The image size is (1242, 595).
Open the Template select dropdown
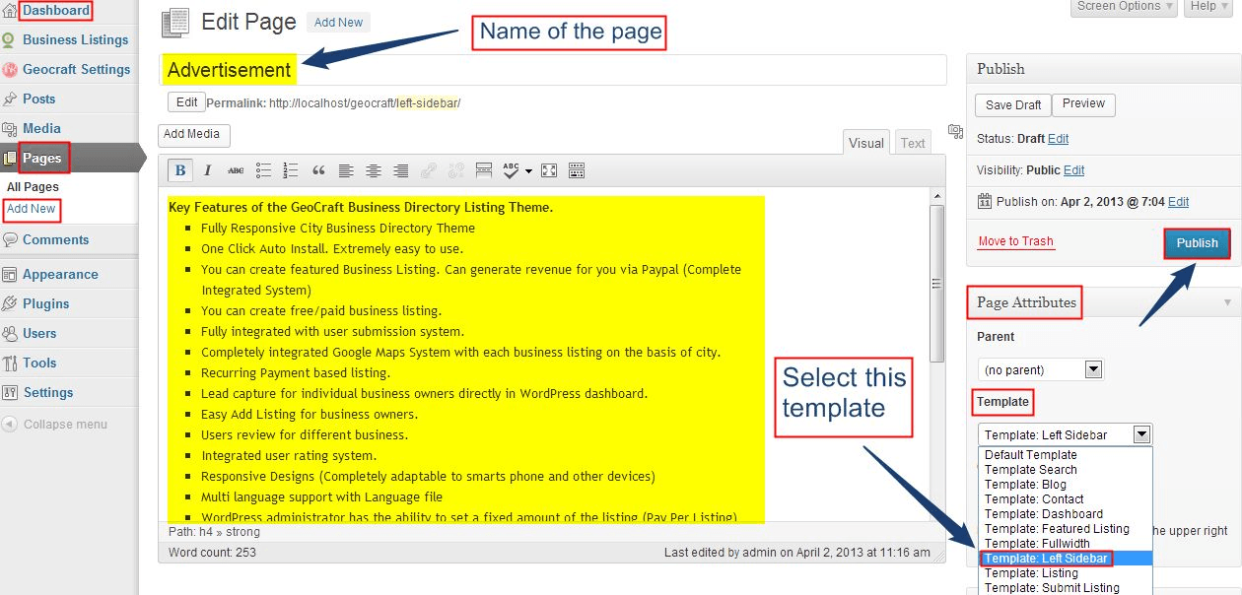click(1065, 434)
